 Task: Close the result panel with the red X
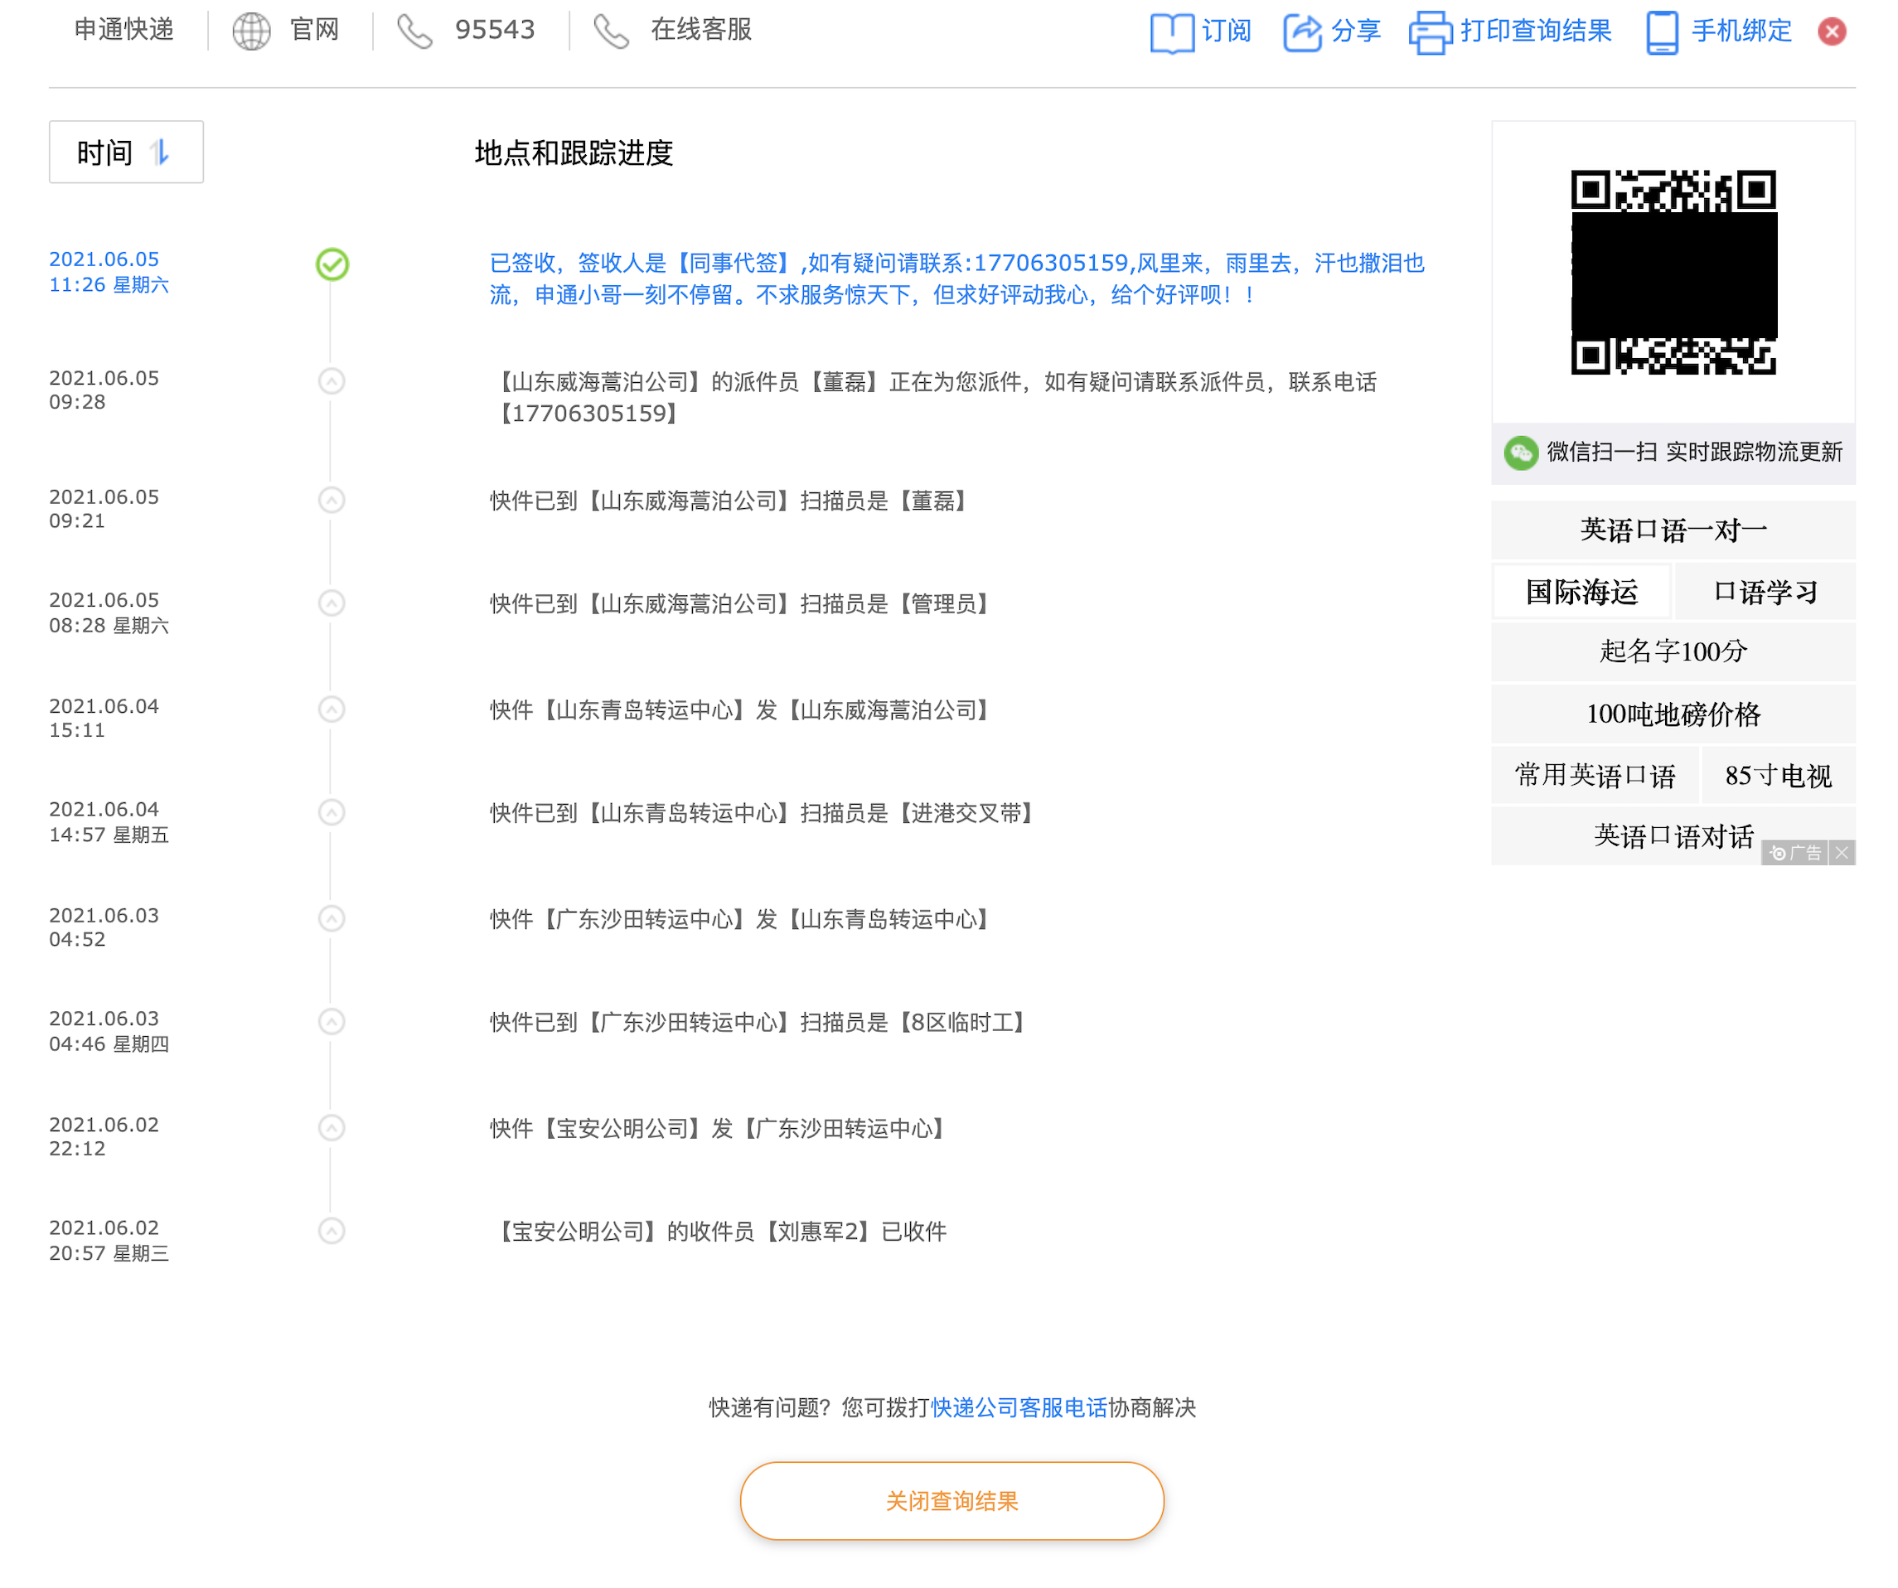(1831, 31)
